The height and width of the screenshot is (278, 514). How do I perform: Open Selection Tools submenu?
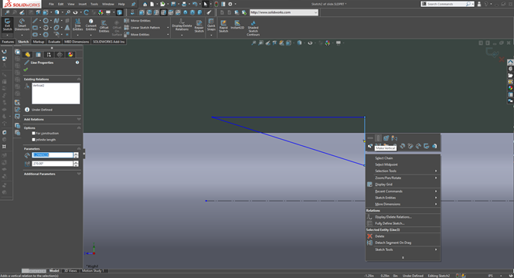click(x=403, y=171)
